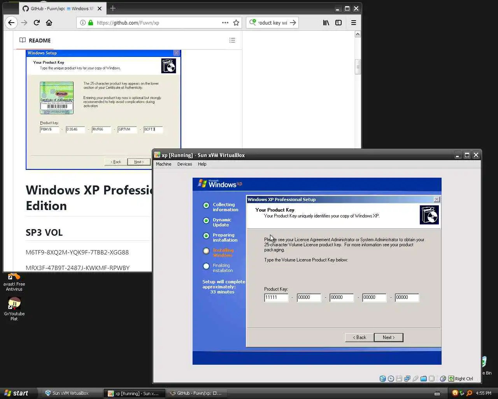Open the VirtualBox USB devices status icon
The width and height of the screenshot is (498, 399).
pos(416,379)
